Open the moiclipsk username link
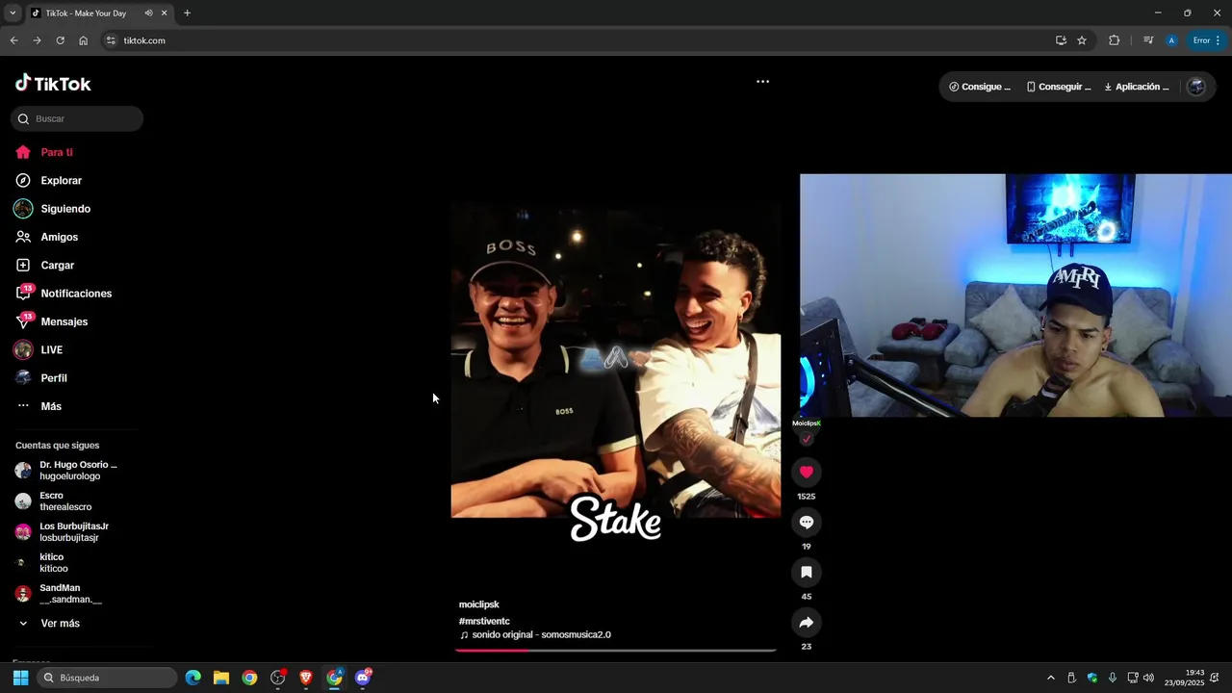1232x693 pixels. click(479, 604)
